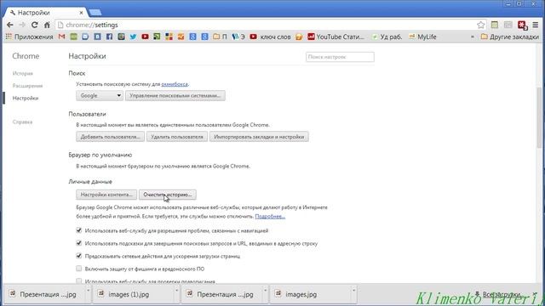The image size is (545, 306).
Task: Enable phishing and malware protection checkbox
Action: pos(79,269)
